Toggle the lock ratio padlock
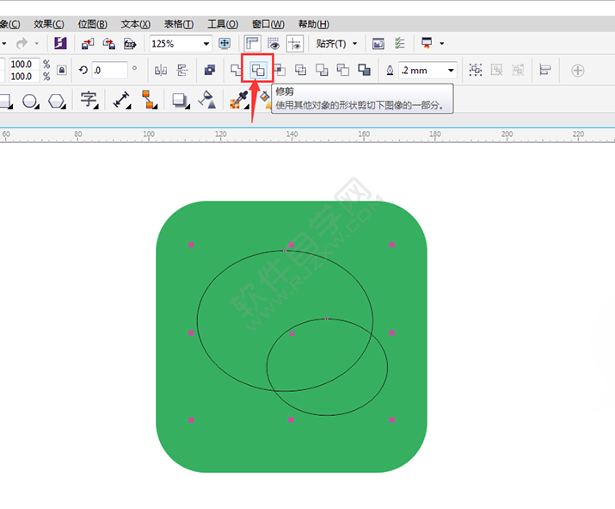Screen dimensions: 615x509 (x=62, y=71)
